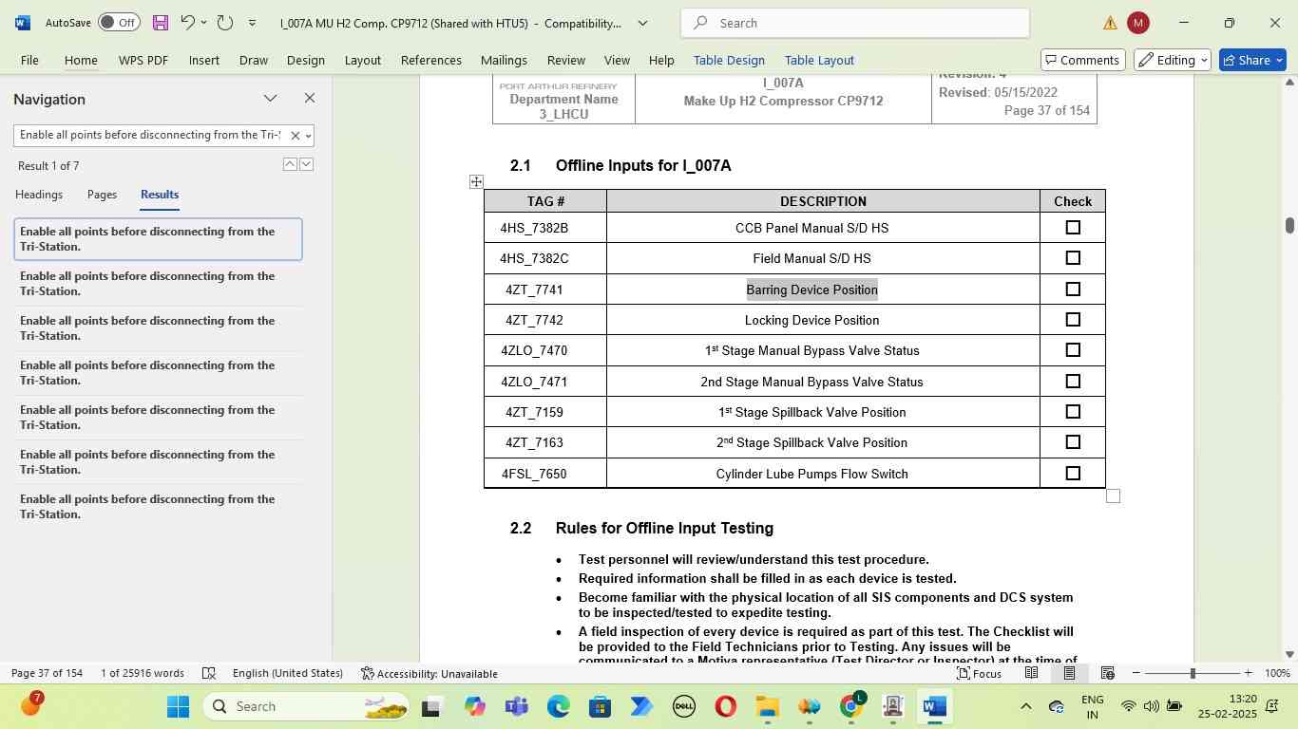Viewport: 1298px width, 729px height.
Task: Check the box for 4ZT_7163
Action: coord(1073,442)
